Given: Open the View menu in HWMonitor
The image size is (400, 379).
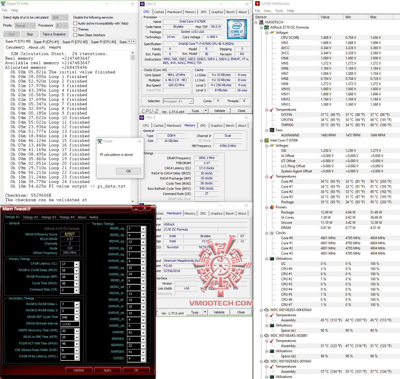Looking at the screenshot, I should (x=267, y=11).
